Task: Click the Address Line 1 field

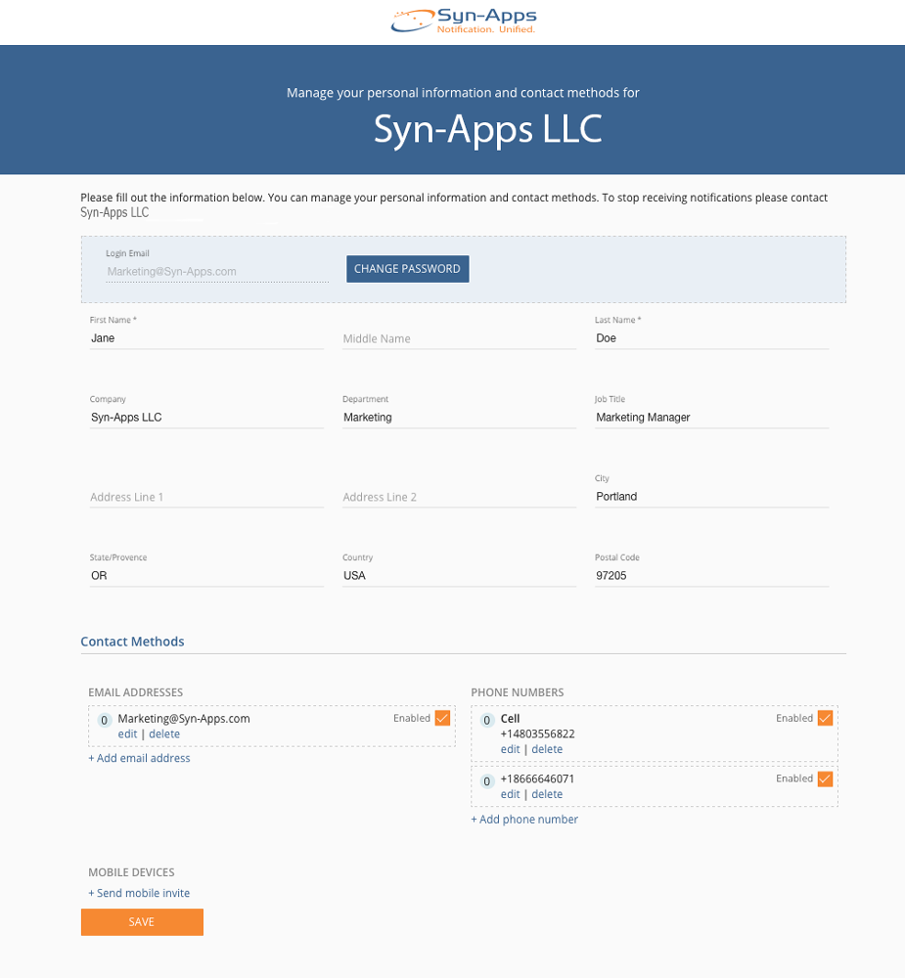Action: (x=206, y=497)
